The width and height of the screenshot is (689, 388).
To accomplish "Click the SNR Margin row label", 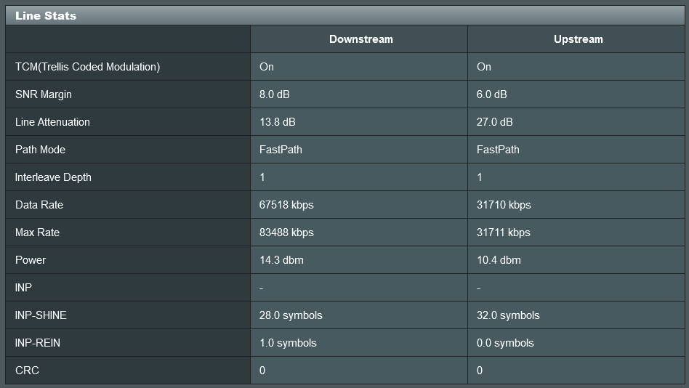I will tap(44, 94).
